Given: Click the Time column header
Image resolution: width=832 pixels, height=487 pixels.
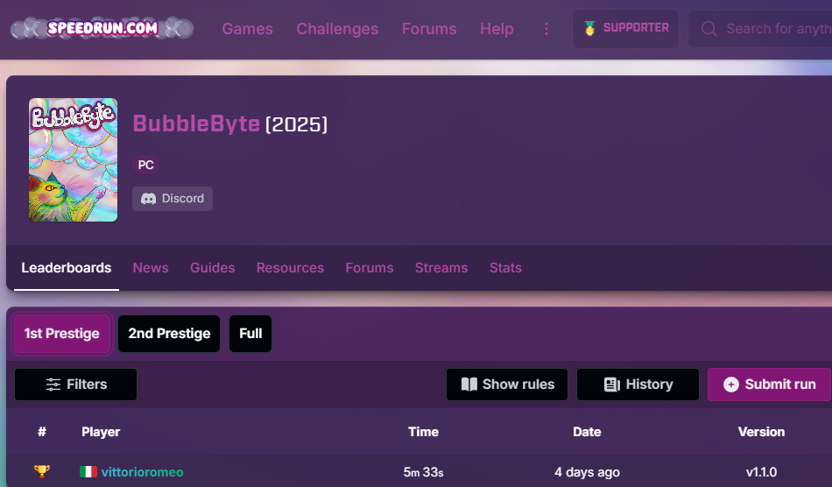Looking at the screenshot, I should [423, 432].
